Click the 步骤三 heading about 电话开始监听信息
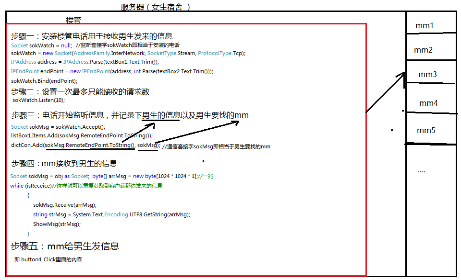Image resolution: width=461 pixels, height=280 pixels. pyautogui.click(x=130, y=115)
